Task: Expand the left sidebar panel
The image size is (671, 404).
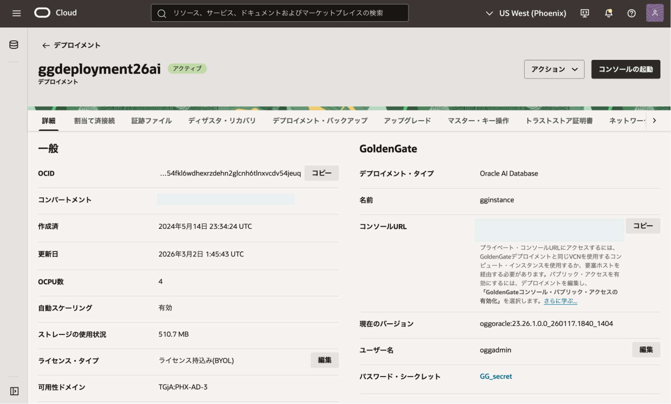Action: tap(14, 391)
